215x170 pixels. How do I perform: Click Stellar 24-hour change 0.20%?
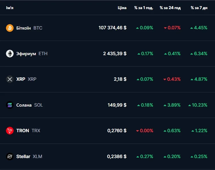[172, 156]
